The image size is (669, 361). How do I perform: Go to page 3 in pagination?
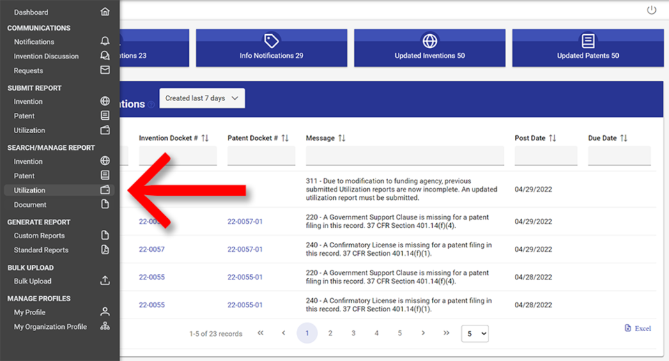353,333
